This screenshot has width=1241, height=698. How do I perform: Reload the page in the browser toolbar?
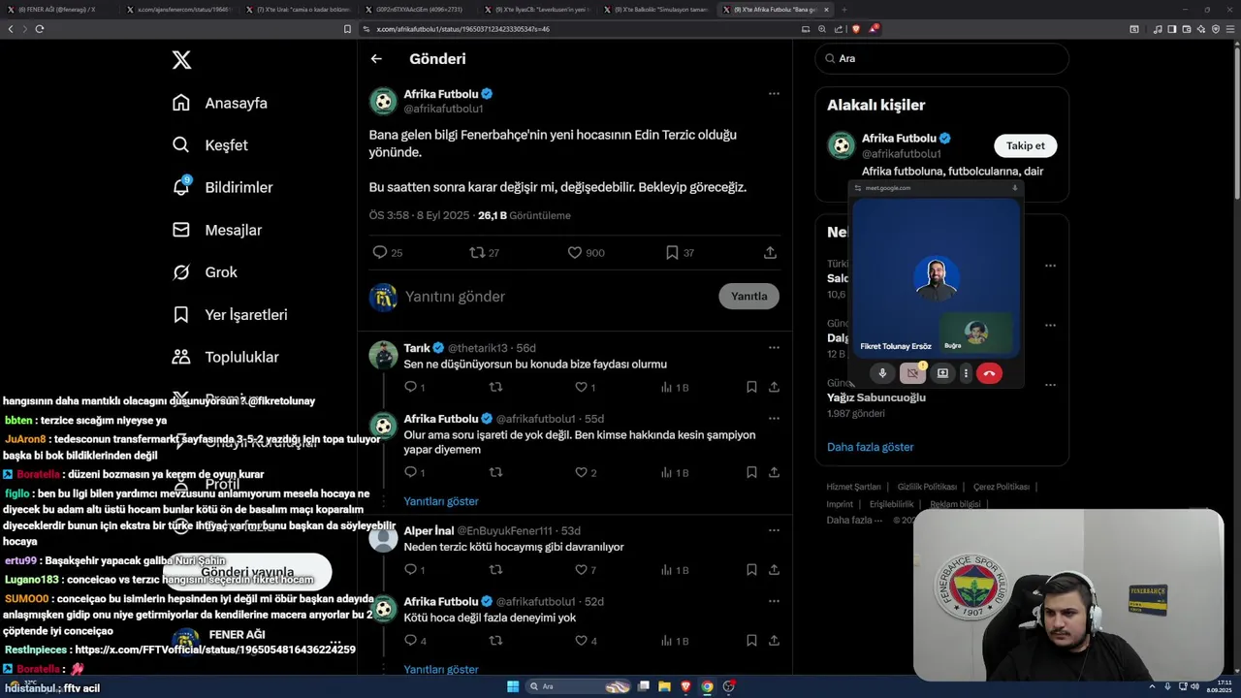[40, 29]
